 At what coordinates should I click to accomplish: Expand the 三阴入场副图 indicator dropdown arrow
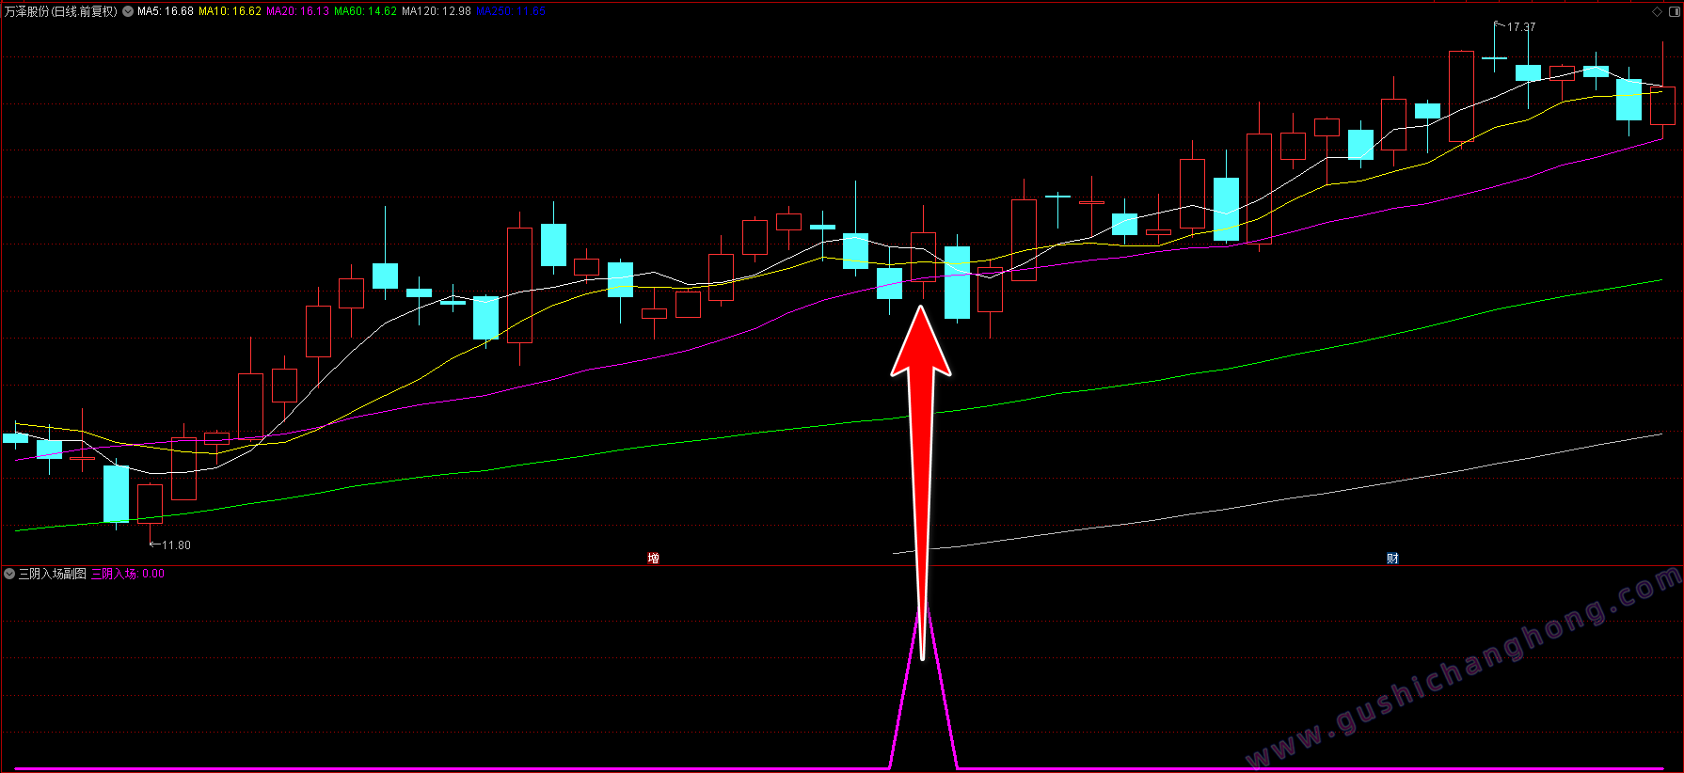[x=9, y=574]
